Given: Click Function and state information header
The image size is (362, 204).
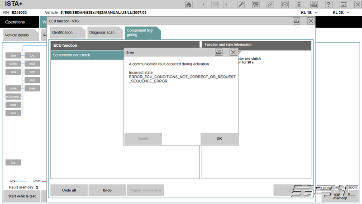Looking at the screenshot, I should pyautogui.click(x=257, y=46).
